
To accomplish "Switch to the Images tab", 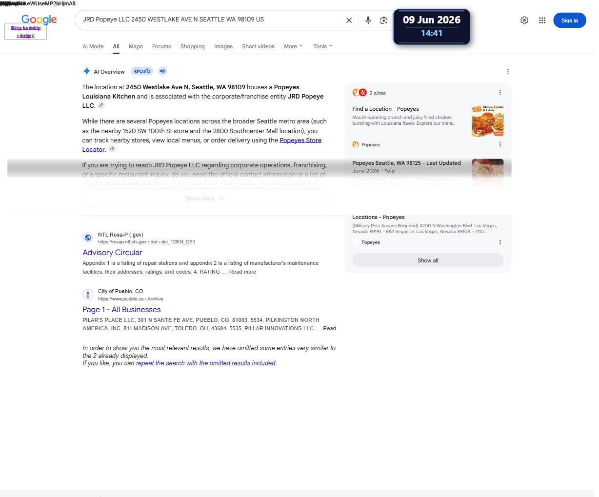I will click(x=223, y=46).
